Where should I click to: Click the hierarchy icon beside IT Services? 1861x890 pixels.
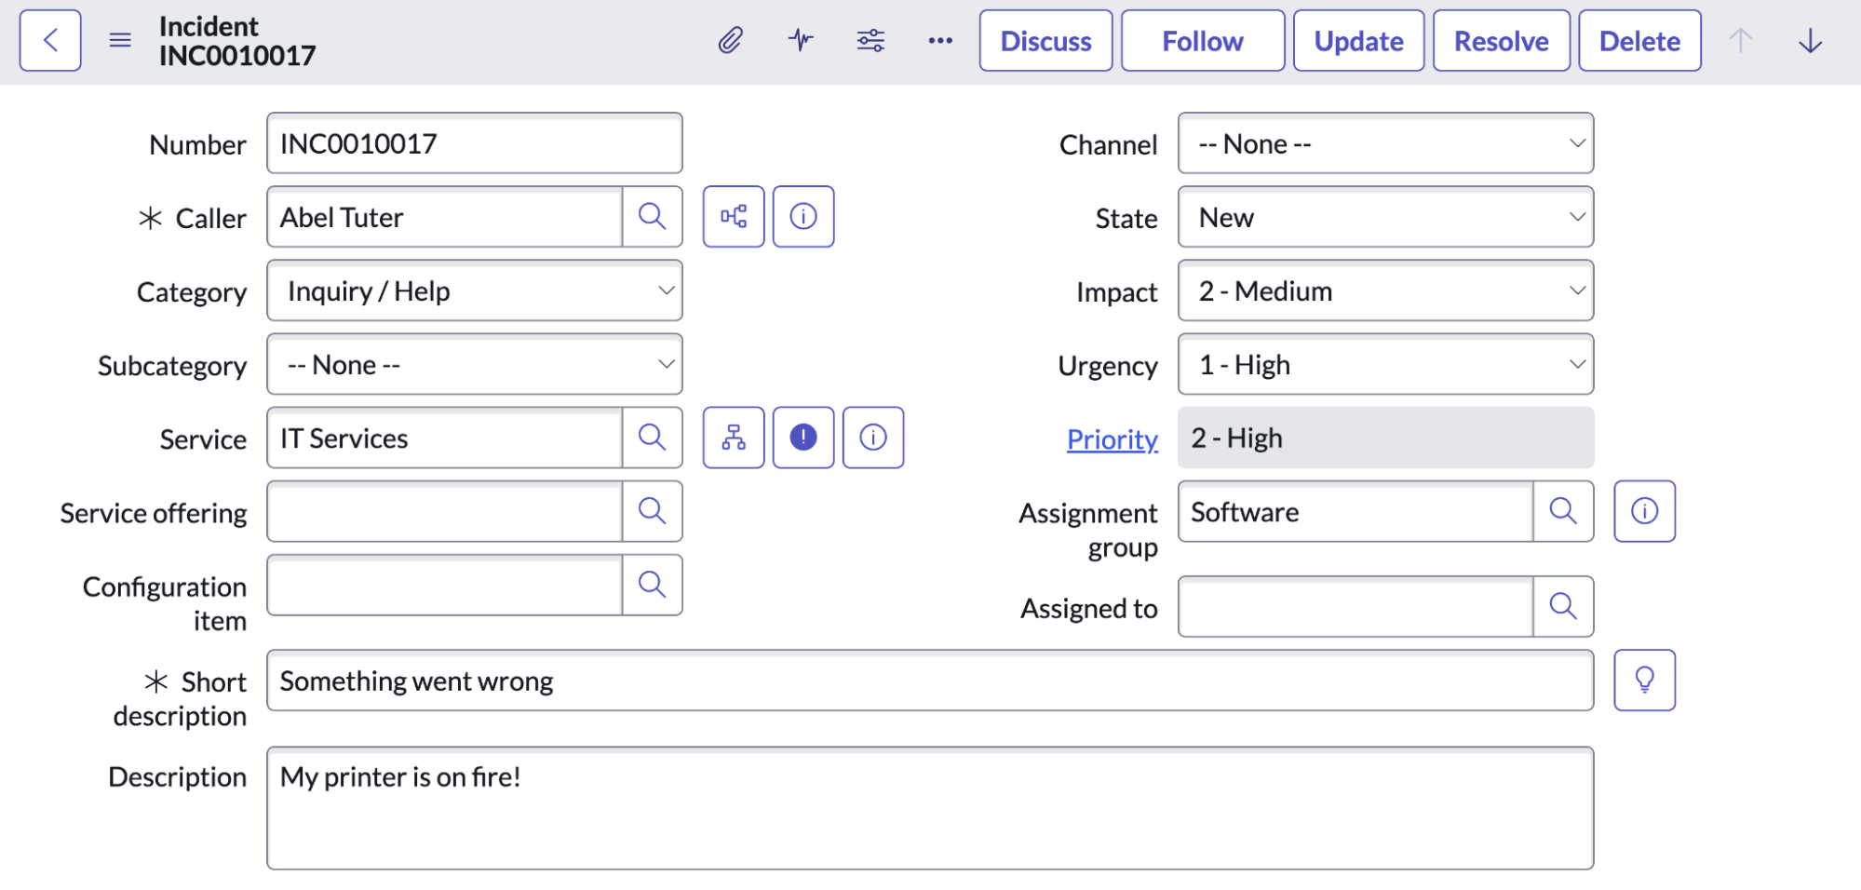click(733, 437)
